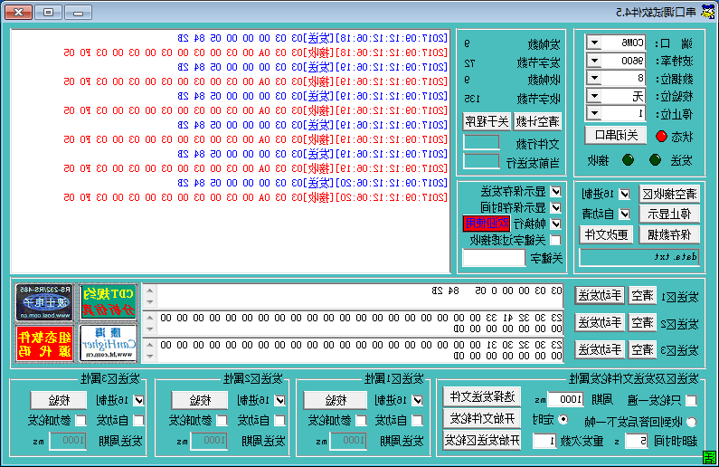
Task: Open the red 组态软件源代码 banner
Action: tap(44, 343)
